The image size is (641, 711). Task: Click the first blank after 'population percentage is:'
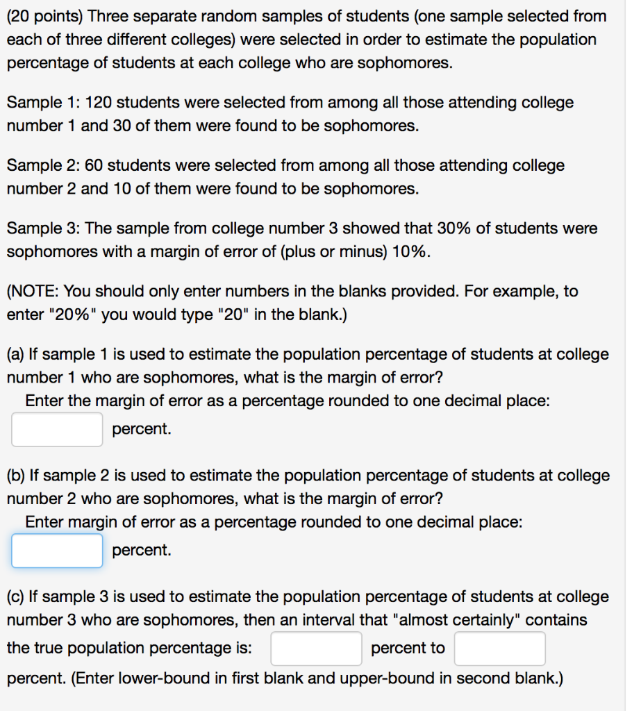coord(316,648)
